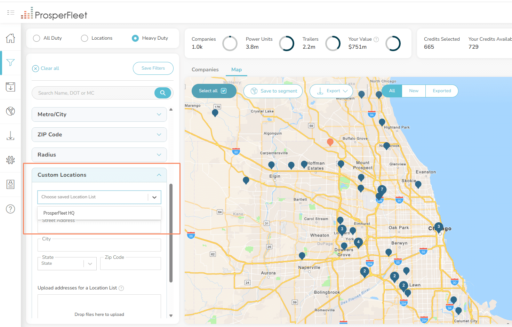Screen dimensions: 512x327
Task: Click the Your Value progress ring
Action: 393,43
